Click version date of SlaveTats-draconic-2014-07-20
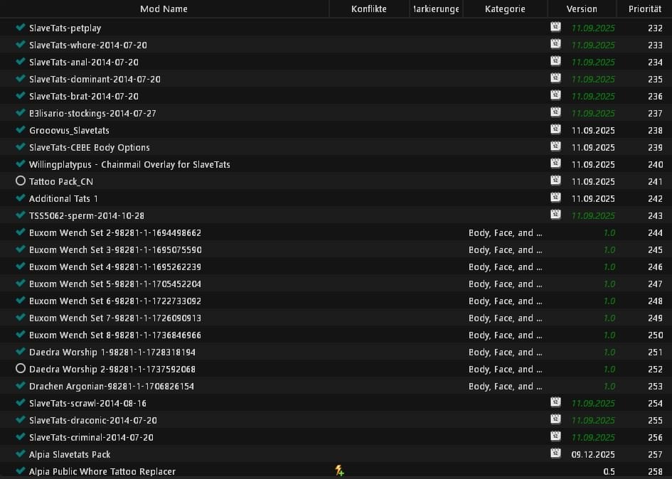Image resolution: width=672 pixels, height=479 pixels. click(593, 420)
